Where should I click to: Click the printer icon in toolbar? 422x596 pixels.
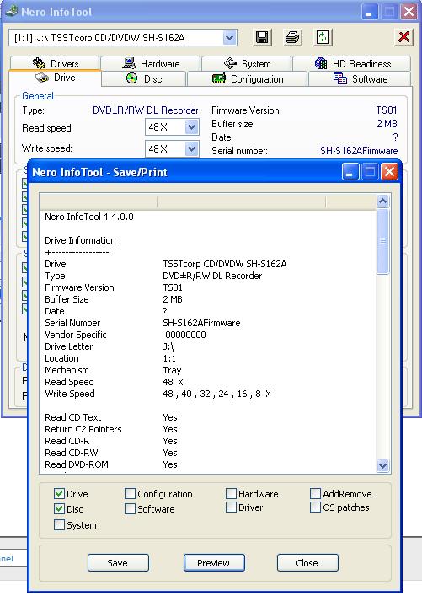pos(292,37)
